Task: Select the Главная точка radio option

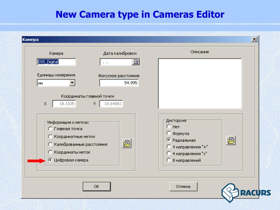Action: point(50,129)
